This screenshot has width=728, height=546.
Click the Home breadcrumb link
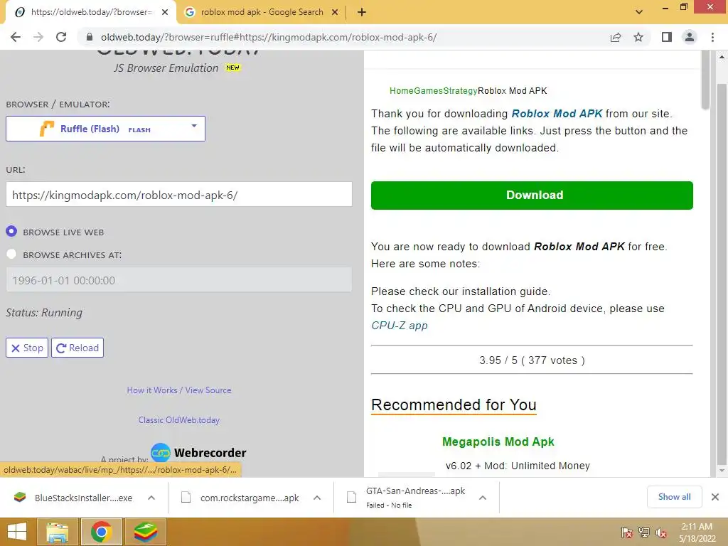click(x=402, y=91)
